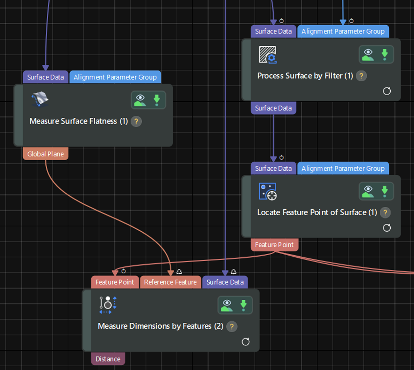The height and width of the screenshot is (370, 414).
Task: Toggle visualization eye on Measure Surface Flatness
Action: tap(140, 100)
